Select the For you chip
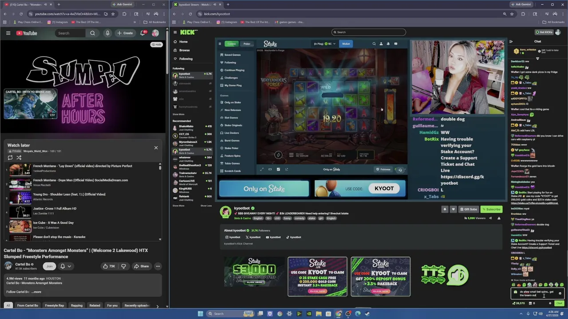Viewport: 568px width, 319px height. pyautogui.click(x=112, y=305)
